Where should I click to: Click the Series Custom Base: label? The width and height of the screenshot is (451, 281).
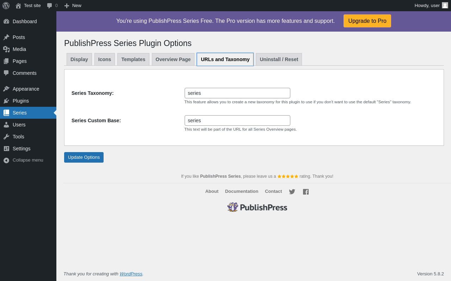click(96, 120)
